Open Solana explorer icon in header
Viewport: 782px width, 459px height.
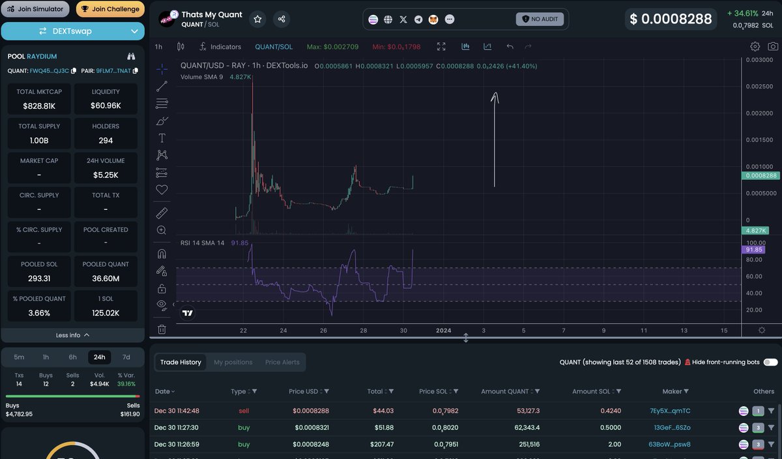click(x=373, y=20)
